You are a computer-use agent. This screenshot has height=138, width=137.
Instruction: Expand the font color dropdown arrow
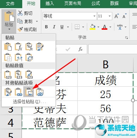tap(110, 27)
